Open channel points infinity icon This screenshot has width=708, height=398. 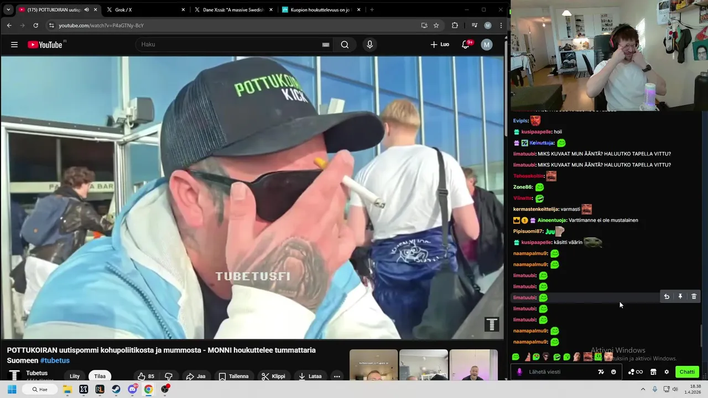coord(635,372)
